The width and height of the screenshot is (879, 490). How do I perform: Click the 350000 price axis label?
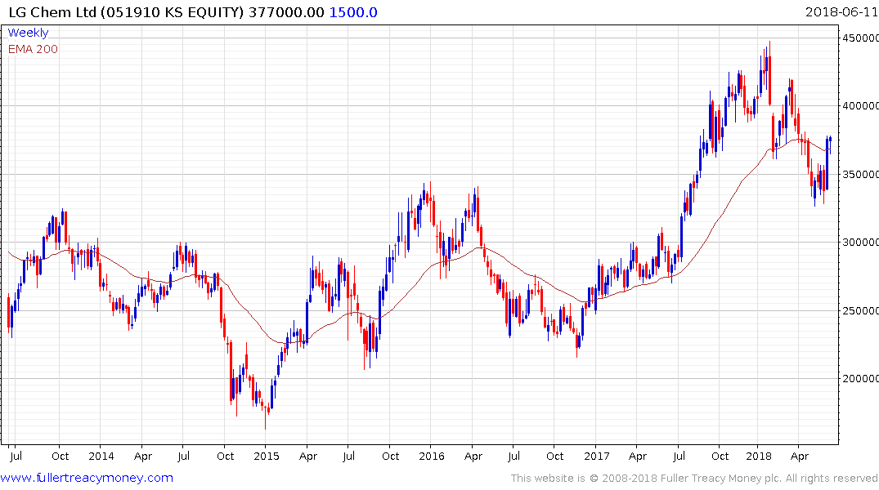(860, 174)
